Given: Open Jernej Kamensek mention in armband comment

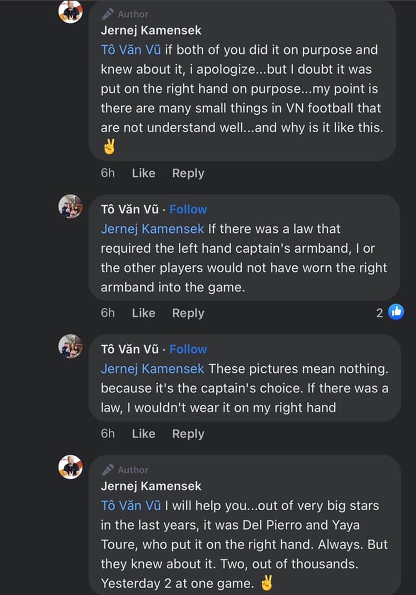Looking at the screenshot, I should point(152,229).
